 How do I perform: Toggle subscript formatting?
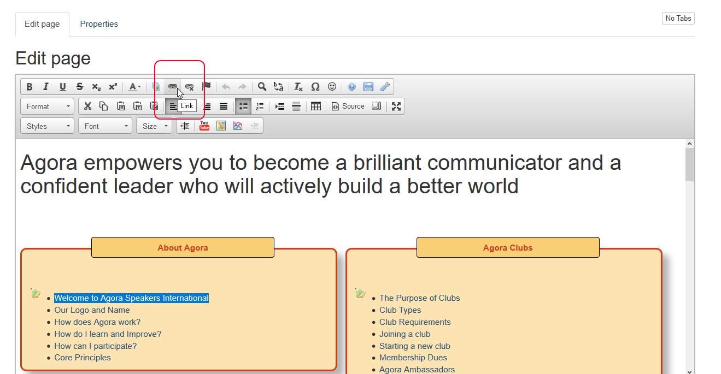click(96, 87)
